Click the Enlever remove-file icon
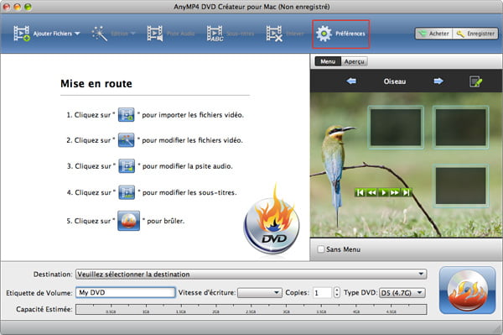 pos(274,34)
